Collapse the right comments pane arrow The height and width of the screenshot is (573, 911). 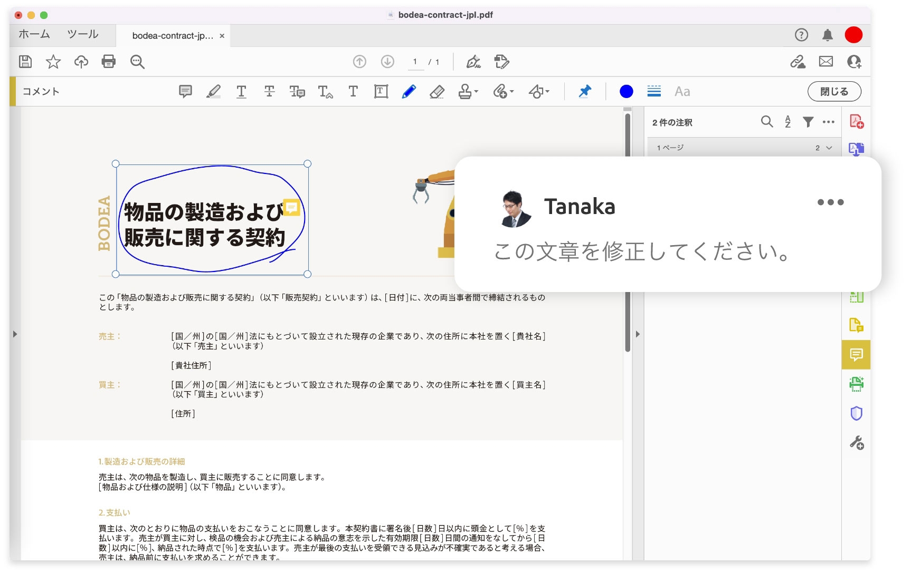(638, 334)
